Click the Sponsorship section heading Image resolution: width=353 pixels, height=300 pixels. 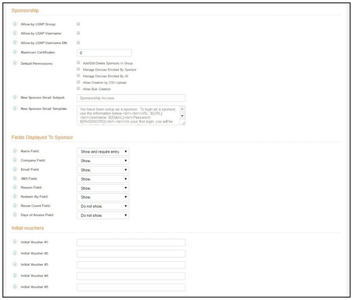click(25, 10)
